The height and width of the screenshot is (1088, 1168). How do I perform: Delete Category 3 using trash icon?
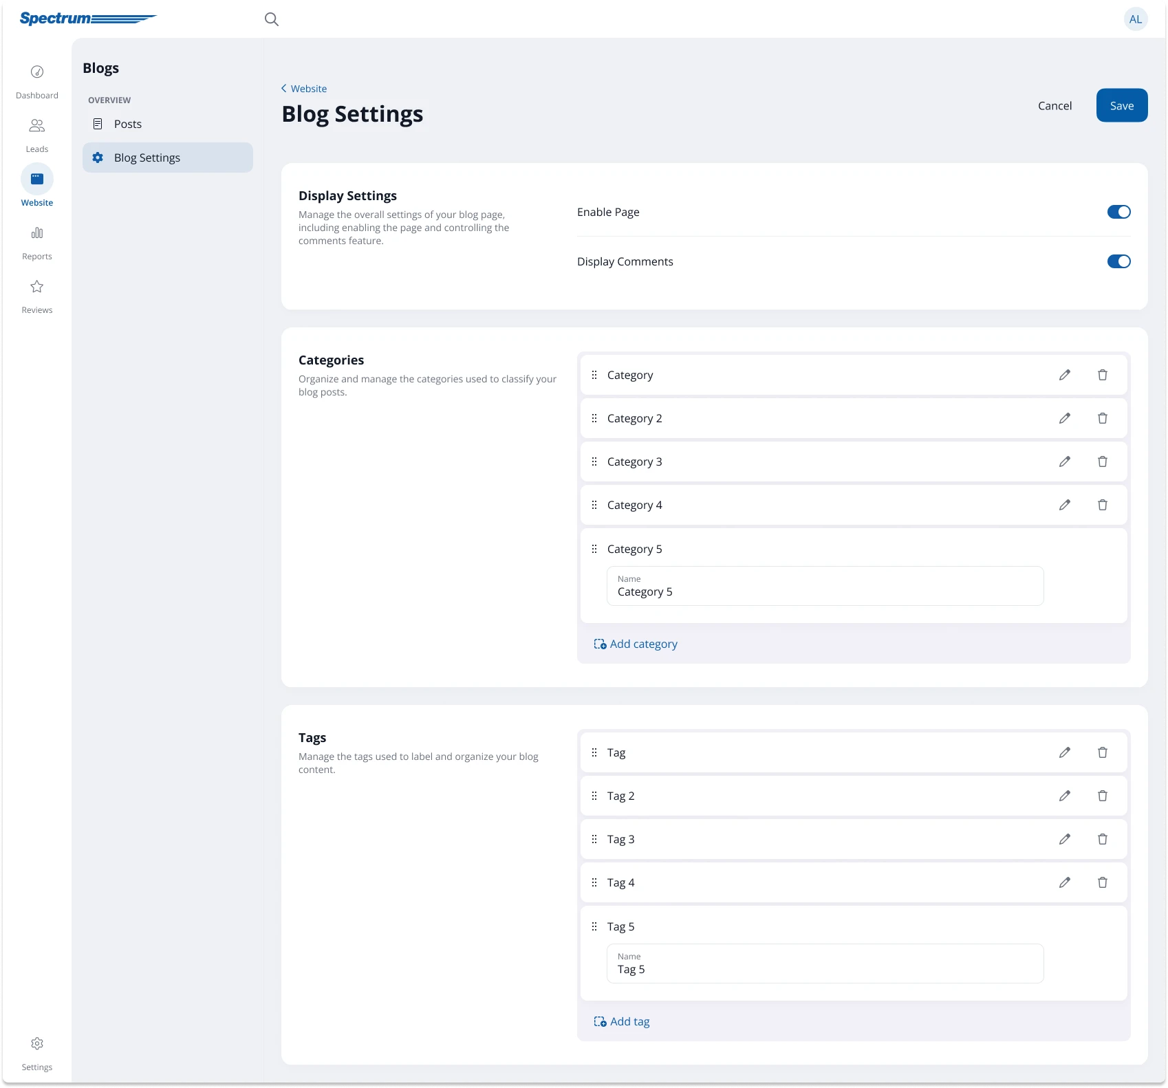tap(1102, 461)
